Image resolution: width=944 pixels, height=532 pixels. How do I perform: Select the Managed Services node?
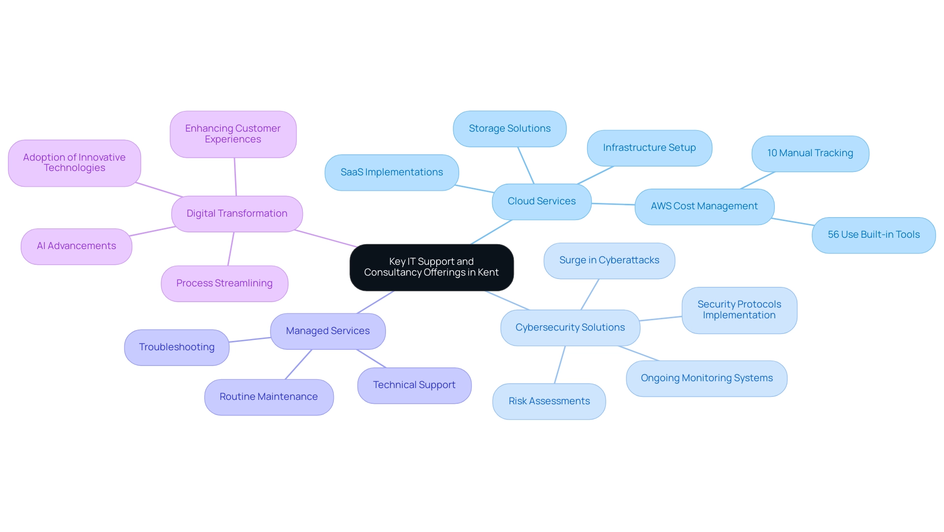click(x=327, y=331)
